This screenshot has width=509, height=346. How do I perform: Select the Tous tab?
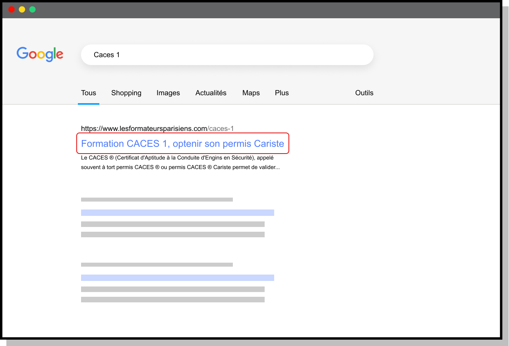click(x=89, y=93)
